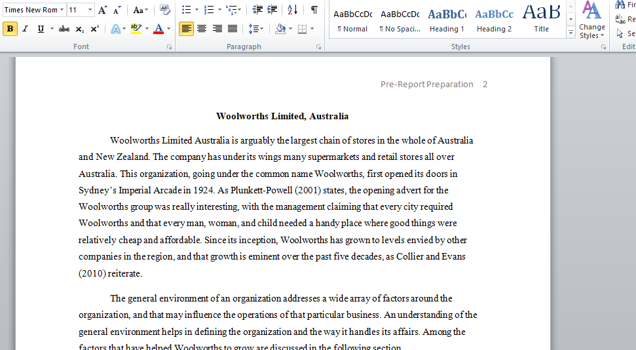Toggle Bold formatting off
Viewport: 636px width, 350px height.
pos(10,29)
